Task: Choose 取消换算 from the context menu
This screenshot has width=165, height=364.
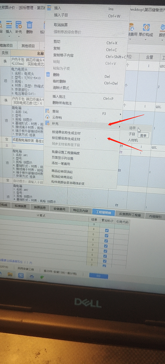Action: click(61, 25)
